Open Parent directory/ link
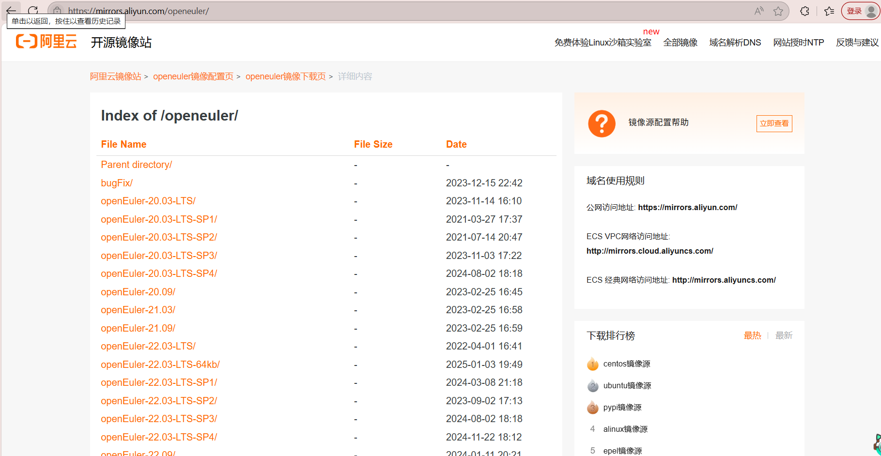 coord(137,165)
